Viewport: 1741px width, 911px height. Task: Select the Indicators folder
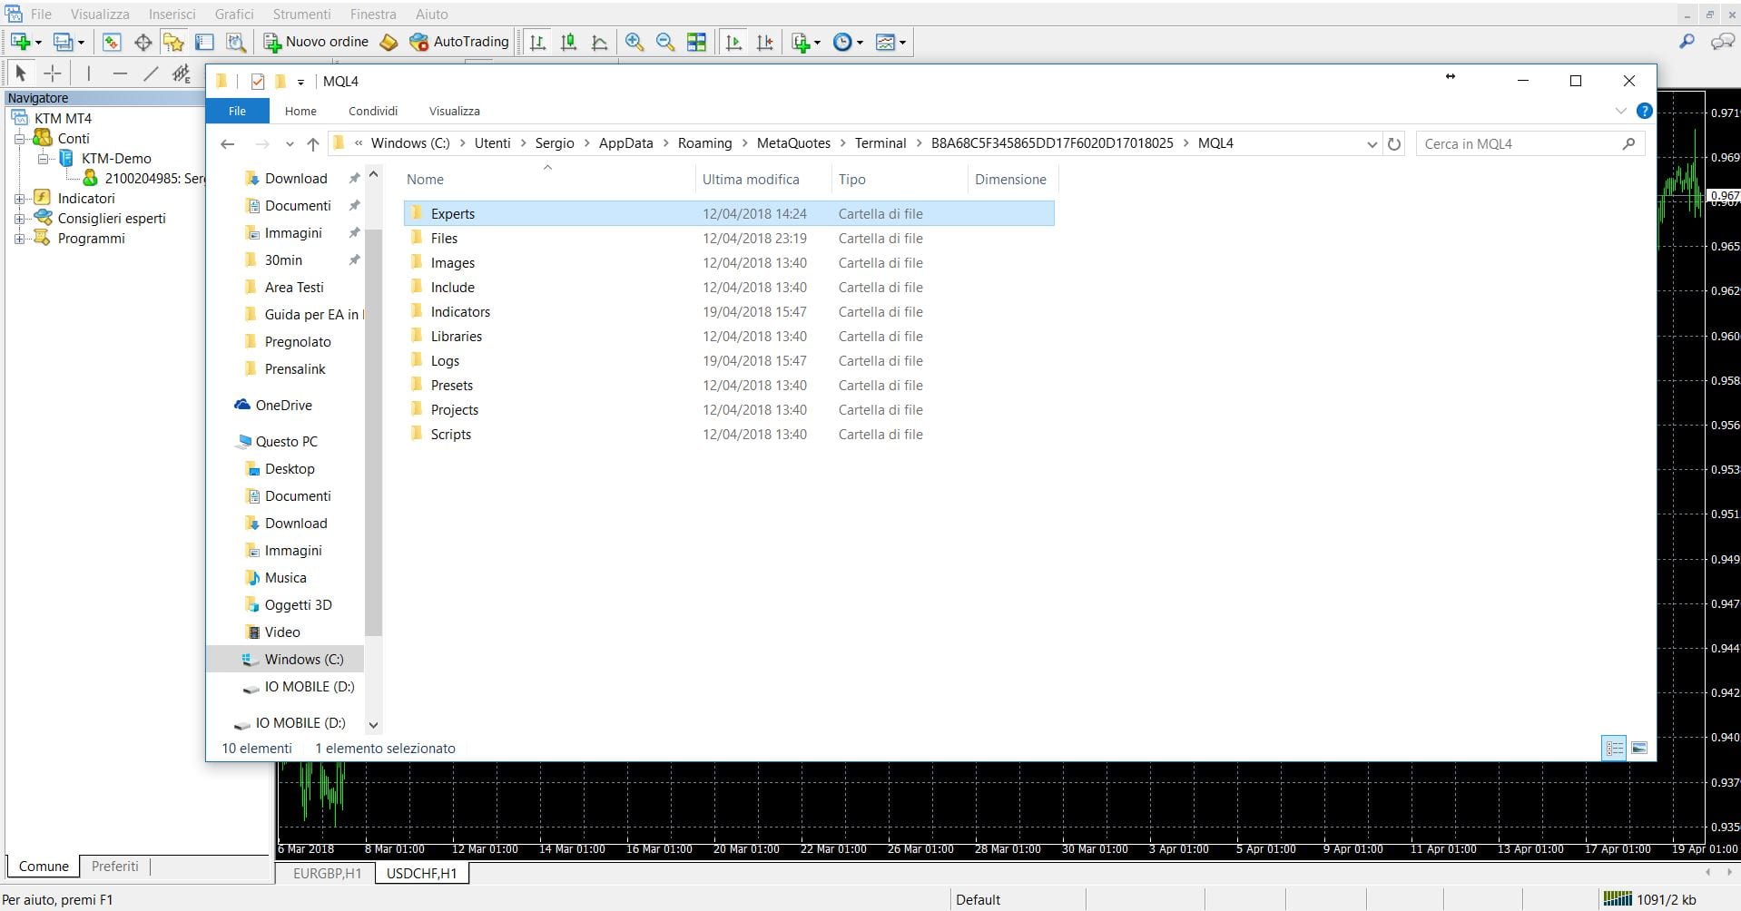(460, 311)
